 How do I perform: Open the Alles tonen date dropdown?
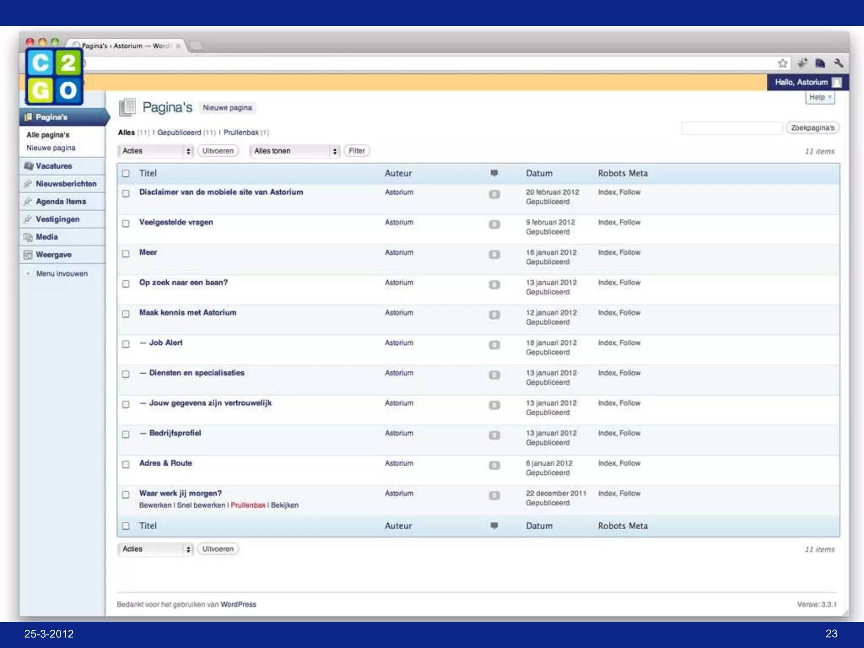pyautogui.click(x=294, y=151)
